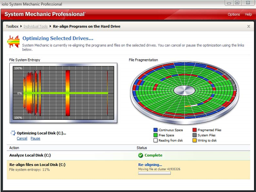Click the 'File system entropy: 11%' text
This screenshot has height=192, width=256.
pyautogui.click(x=30, y=170)
